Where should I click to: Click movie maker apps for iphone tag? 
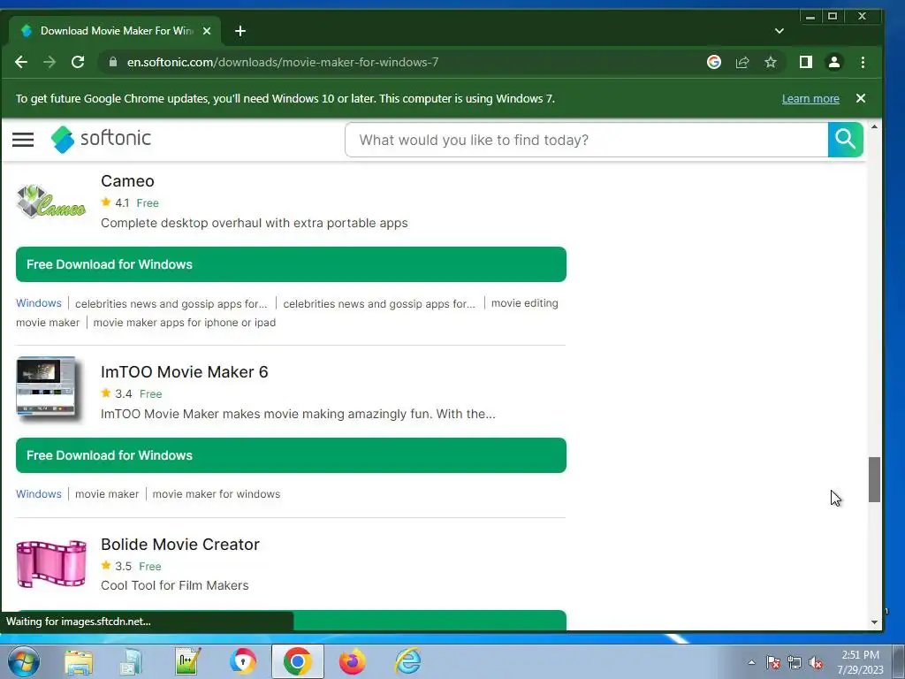pyautogui.click(x=185, y=323)
